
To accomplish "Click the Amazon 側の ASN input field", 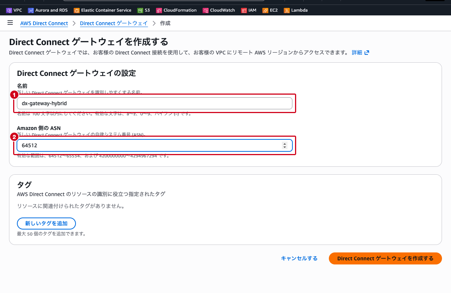I will [154, 145].
